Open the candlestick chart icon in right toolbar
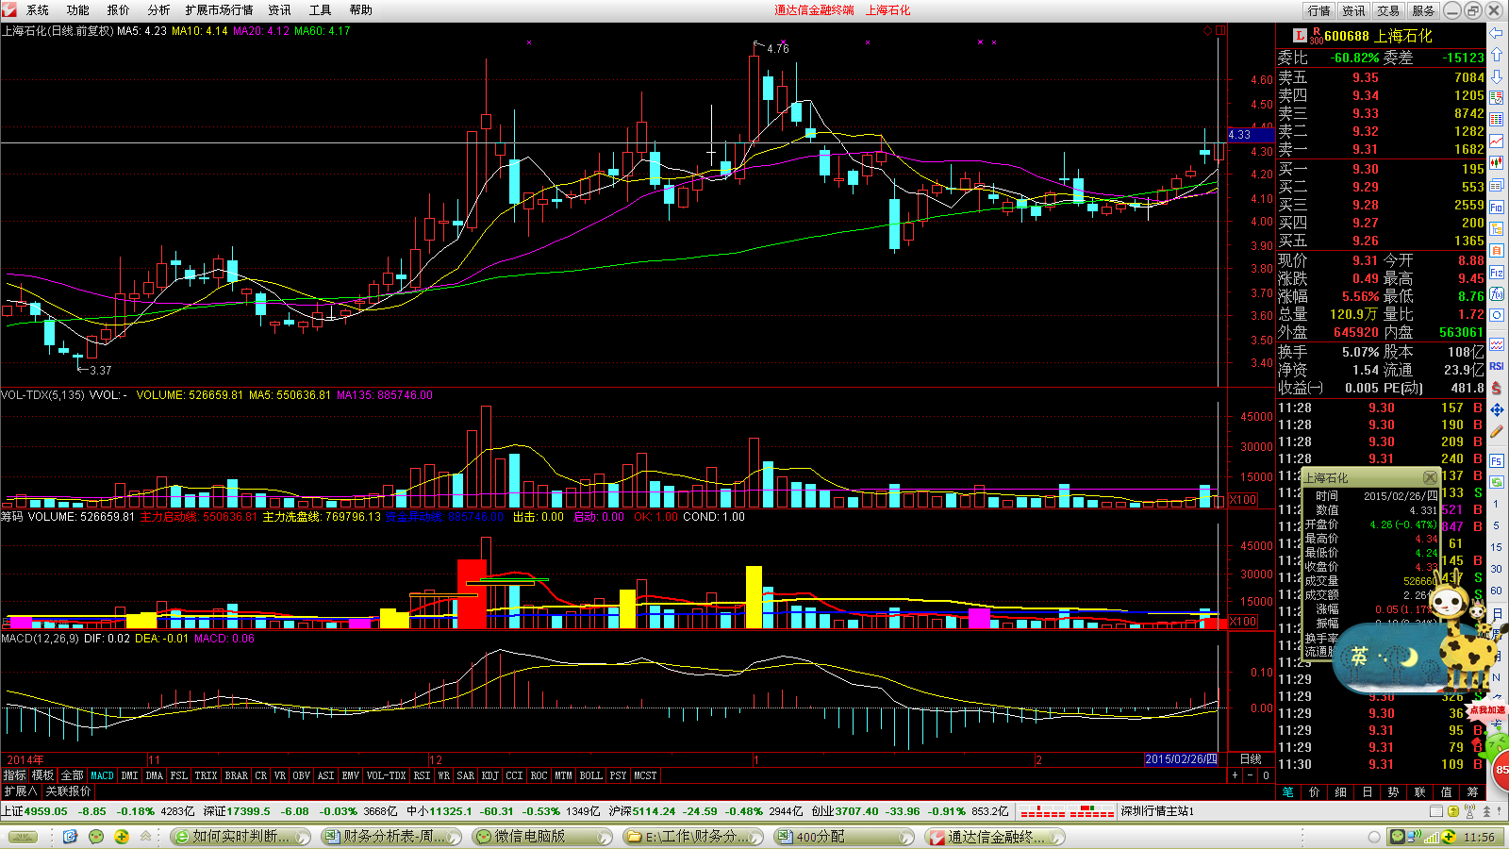The image size is (1509, 849). click(x=1497, y=163)
